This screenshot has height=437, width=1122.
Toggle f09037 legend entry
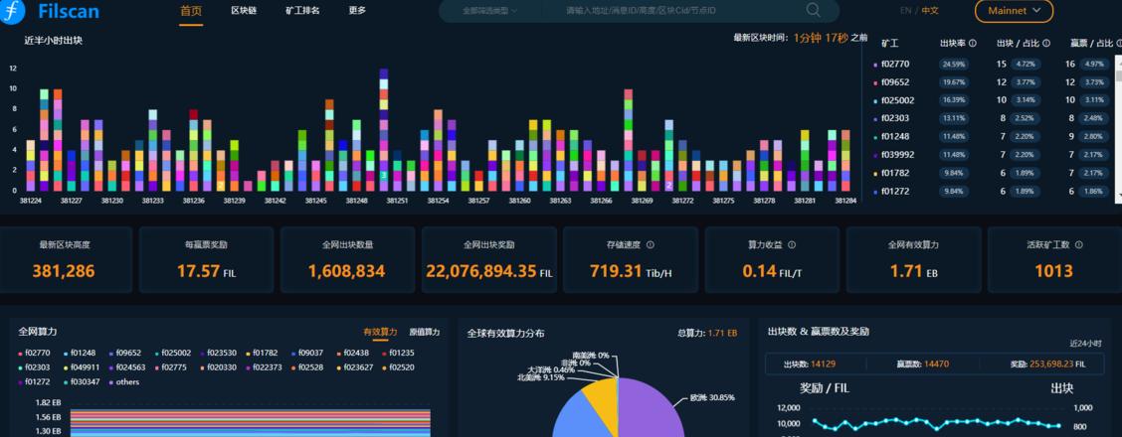click(307, 353)
